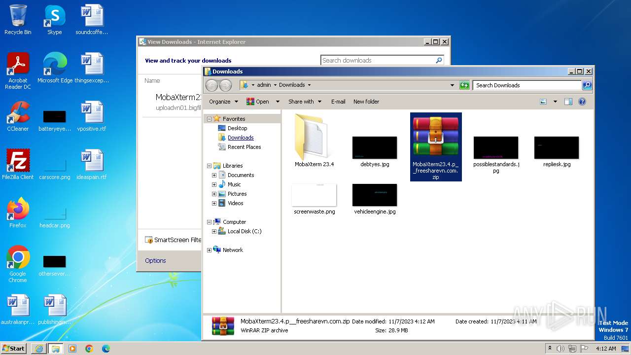Viewport: 631px width, 355px height.
Task: Expand the address bar history dropdown
Action: click(x=452, y=85)
